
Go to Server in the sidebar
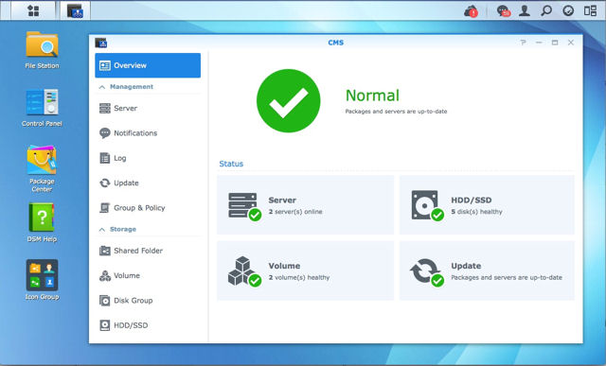point(148,109)
